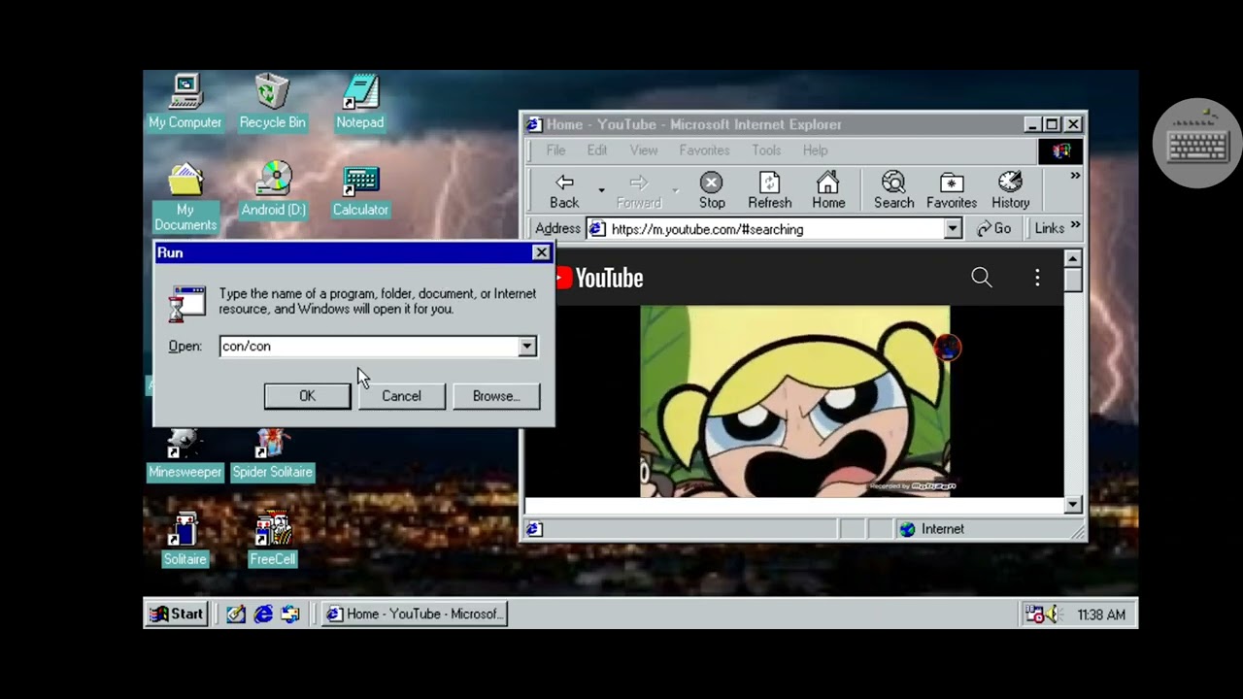Click the volume speaker tray icon

[x=1055, y=615]
